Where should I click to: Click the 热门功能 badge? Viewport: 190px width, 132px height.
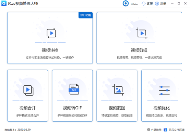click(86, 15)
